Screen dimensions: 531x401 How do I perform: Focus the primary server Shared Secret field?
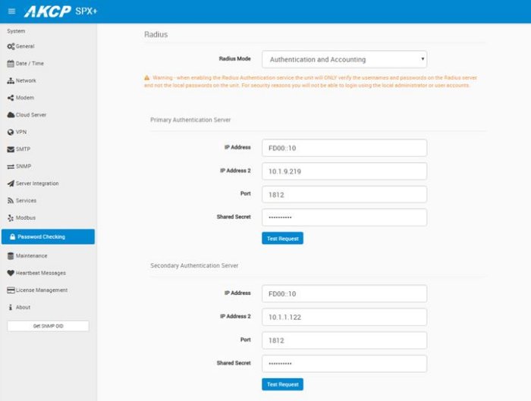pos(344,218)
